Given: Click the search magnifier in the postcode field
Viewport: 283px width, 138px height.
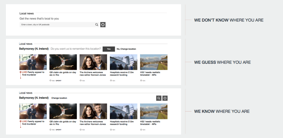Looking at the screenshot, I should 97,25.
